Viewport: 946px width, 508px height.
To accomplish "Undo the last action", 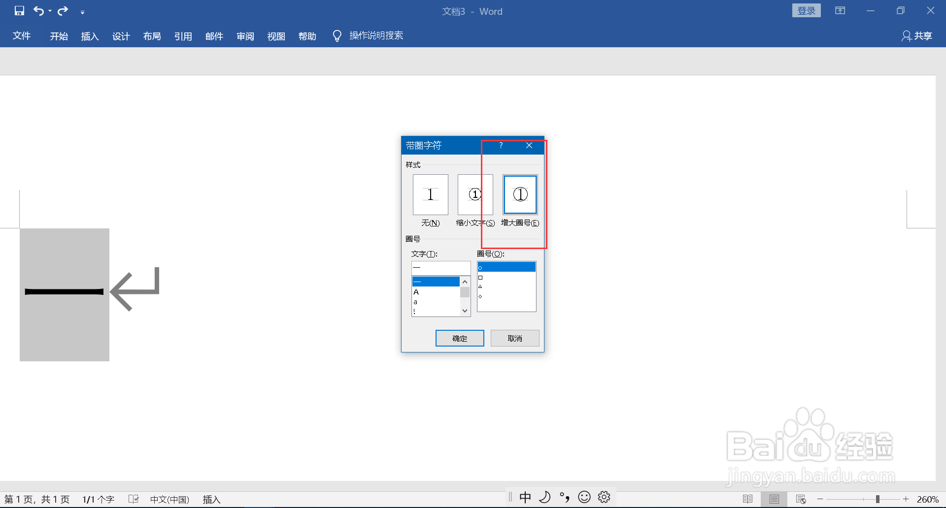I will pos(38,11).
